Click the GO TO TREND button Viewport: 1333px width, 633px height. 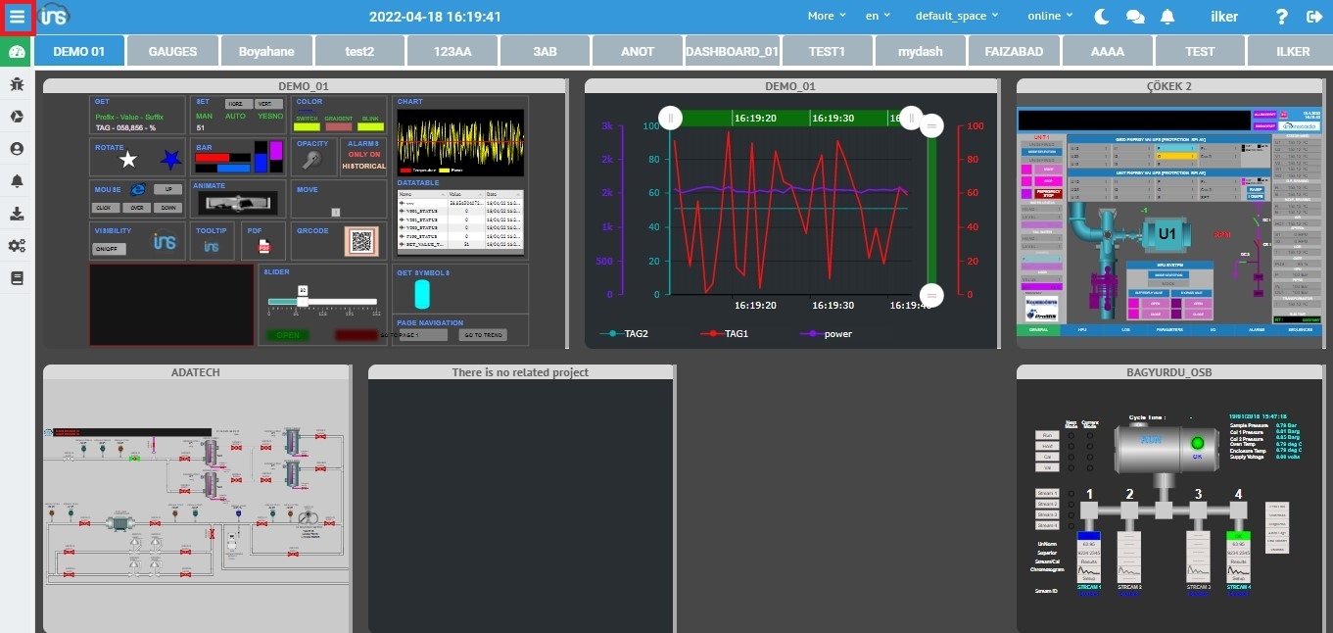tap(483, 335)
